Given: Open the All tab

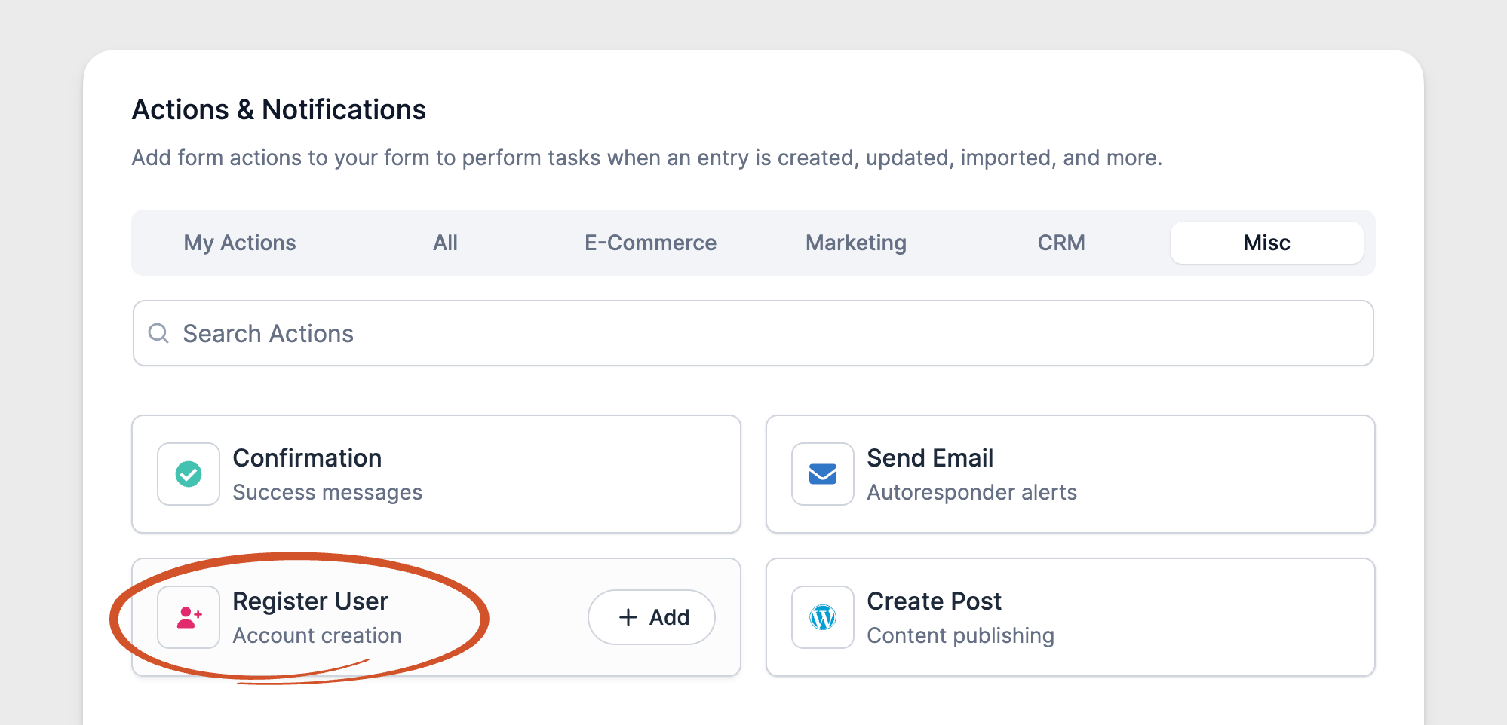Looking at the screenshot, I should [445, 243].
